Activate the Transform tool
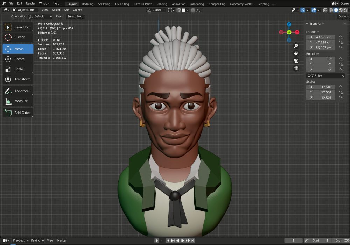Viewport: 350px width, 245px height. pos(18,79)
